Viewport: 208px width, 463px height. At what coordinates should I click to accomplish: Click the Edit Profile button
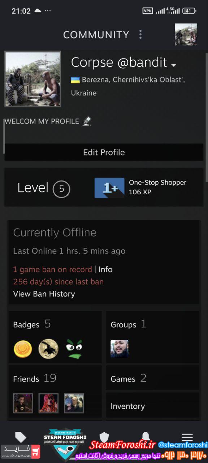point(104,152)
